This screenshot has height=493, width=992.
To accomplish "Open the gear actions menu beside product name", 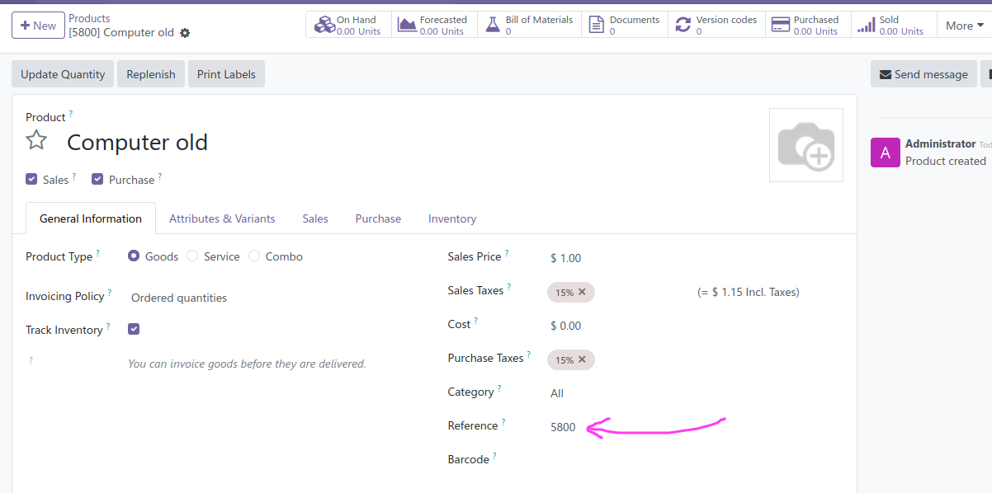I will pos(185,33).
